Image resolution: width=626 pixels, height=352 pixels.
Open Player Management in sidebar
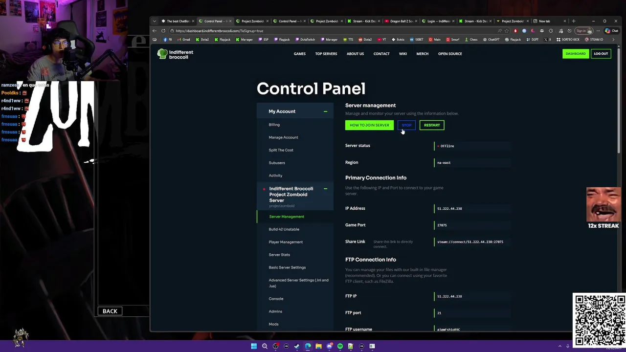(x=286, y=242)
